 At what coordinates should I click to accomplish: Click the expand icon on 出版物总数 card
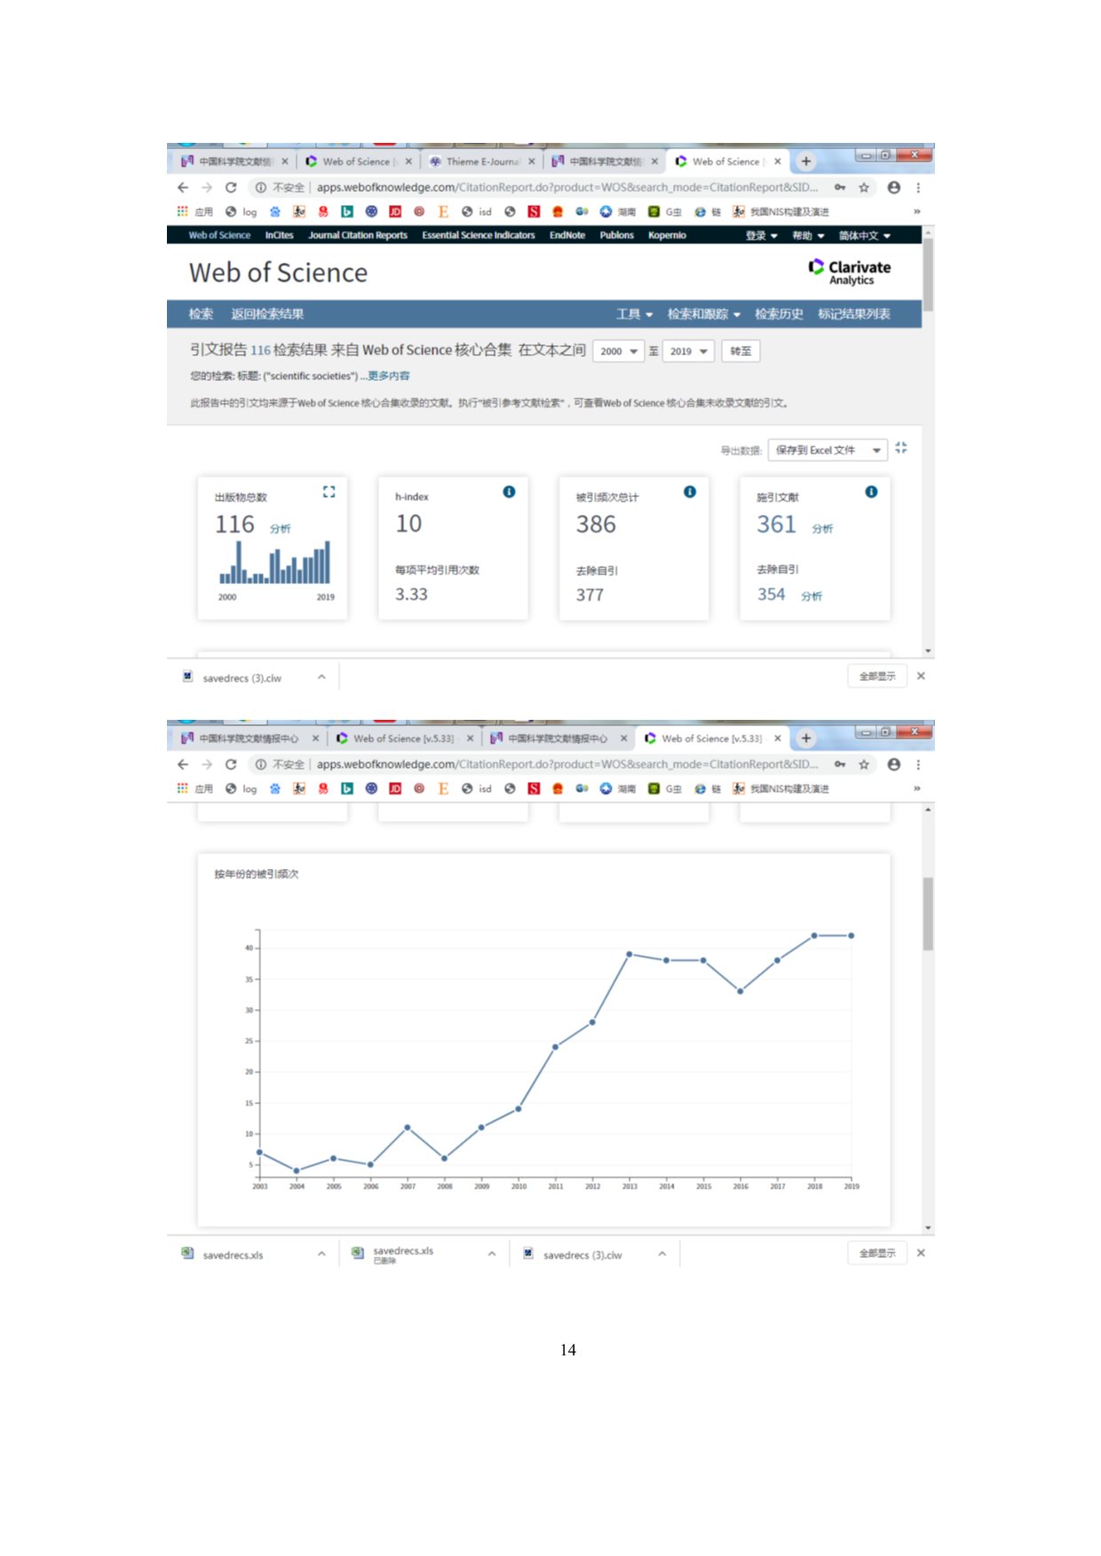(329, 492)
